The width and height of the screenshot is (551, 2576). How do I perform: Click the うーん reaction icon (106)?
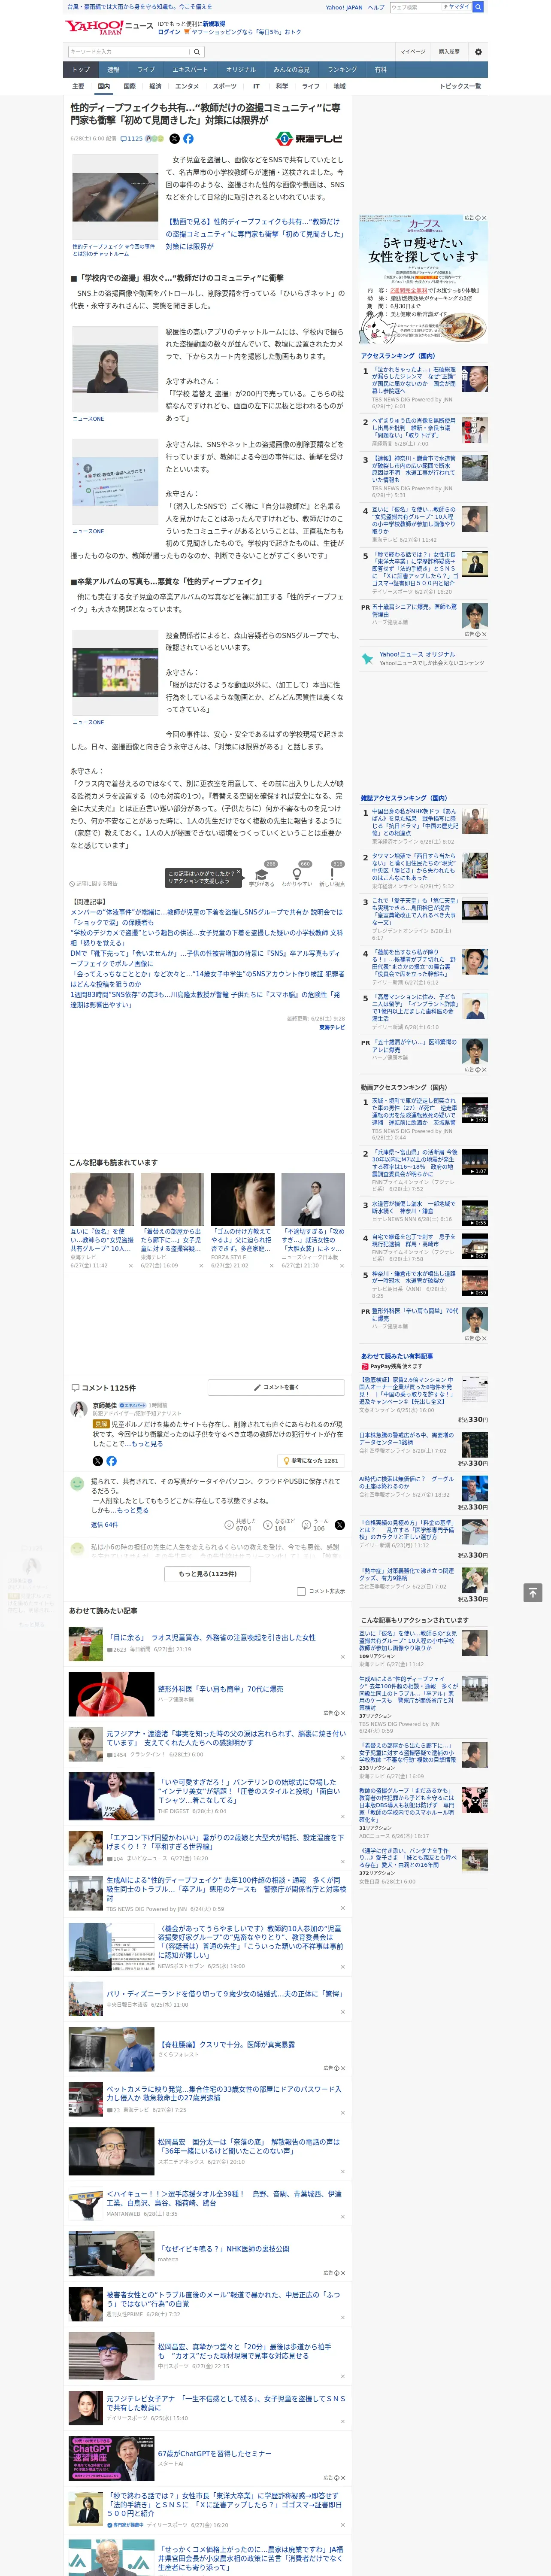point(307,1525)
